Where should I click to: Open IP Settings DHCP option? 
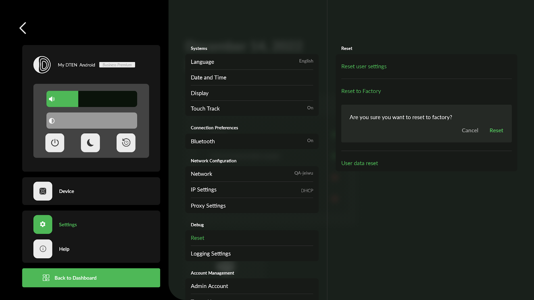(252, 190)
